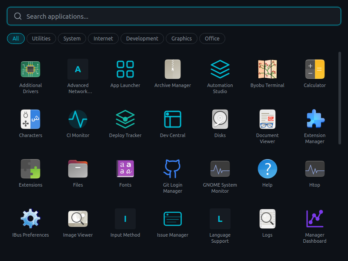Open App Launcher icon

[x=125, y=69]
